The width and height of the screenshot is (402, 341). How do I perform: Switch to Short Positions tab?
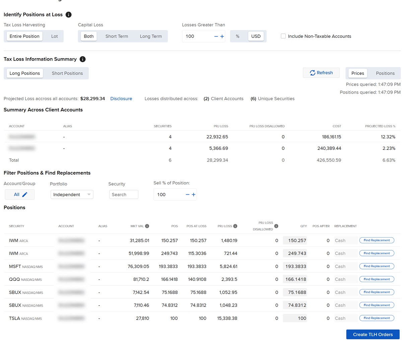pos(67,73)
